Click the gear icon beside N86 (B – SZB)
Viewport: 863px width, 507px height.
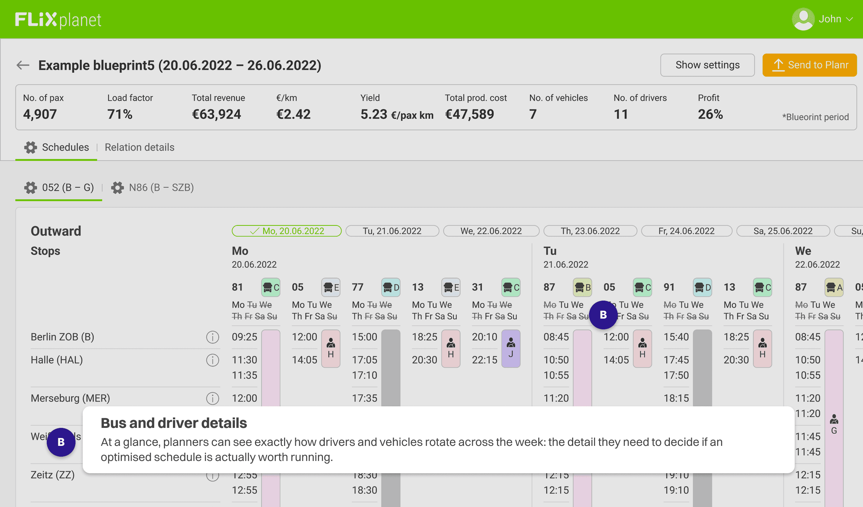[117, 188]
